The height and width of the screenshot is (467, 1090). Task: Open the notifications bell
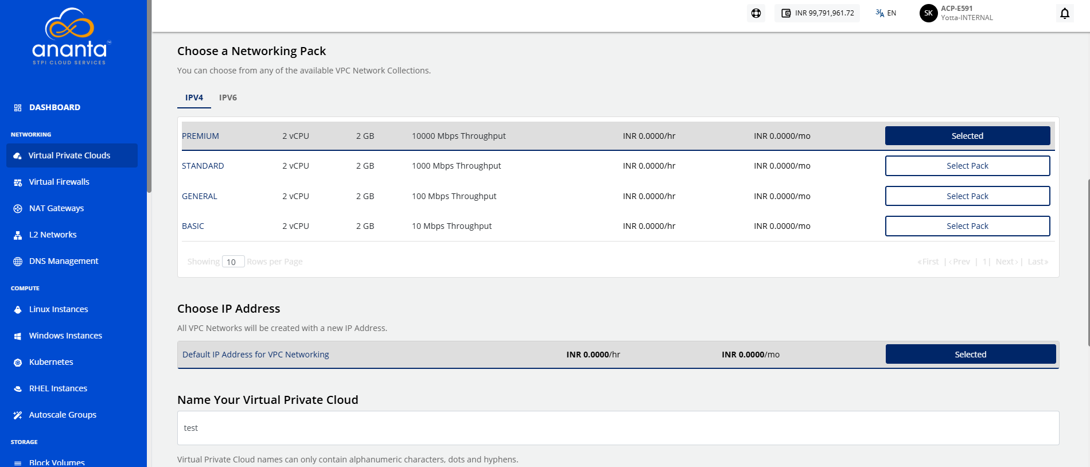[x=1065, y=13]
